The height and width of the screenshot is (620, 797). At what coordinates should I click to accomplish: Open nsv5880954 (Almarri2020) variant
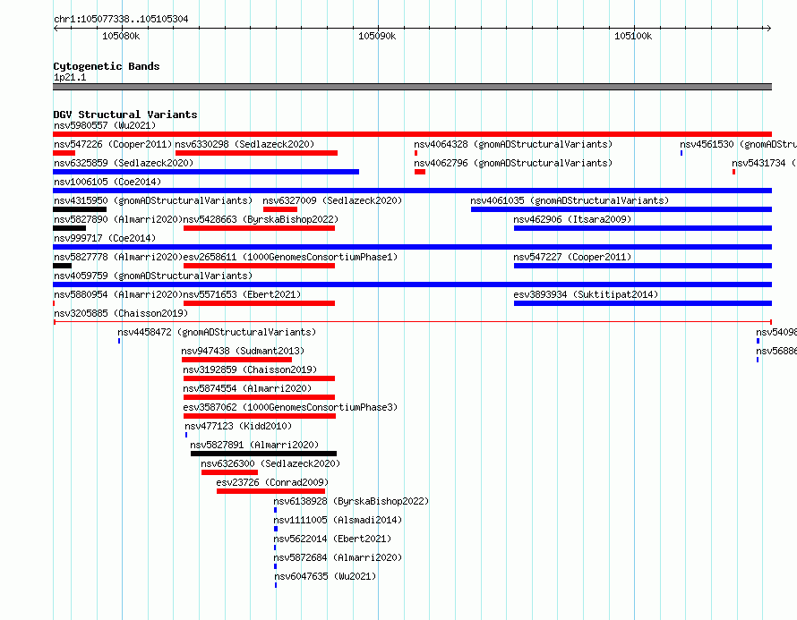pos(118,294)
